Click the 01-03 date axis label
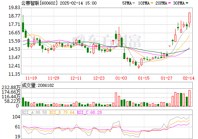The width and height of the screenshot is (198, 139). [121, 78]
